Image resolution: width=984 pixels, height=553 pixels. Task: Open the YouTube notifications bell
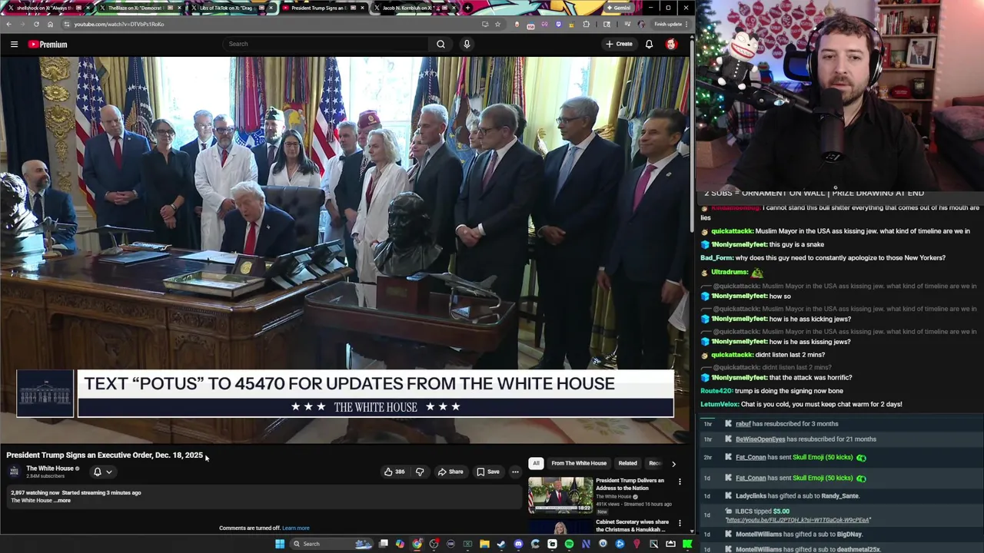coord(649,44)
